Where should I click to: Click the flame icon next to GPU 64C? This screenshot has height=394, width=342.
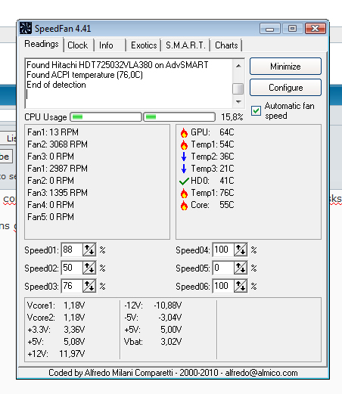184,132
